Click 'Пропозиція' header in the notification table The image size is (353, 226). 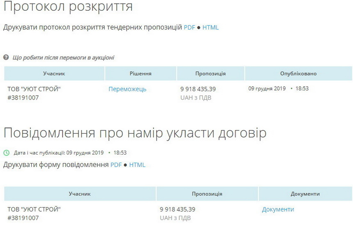click(x=207, y=194)
